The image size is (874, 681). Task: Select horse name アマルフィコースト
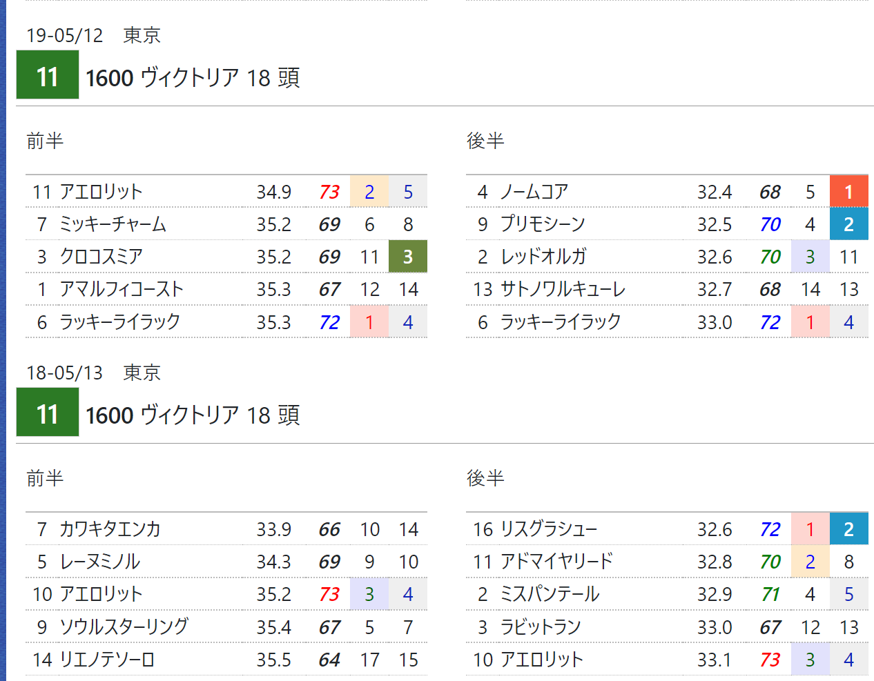[x=122, y=289]
